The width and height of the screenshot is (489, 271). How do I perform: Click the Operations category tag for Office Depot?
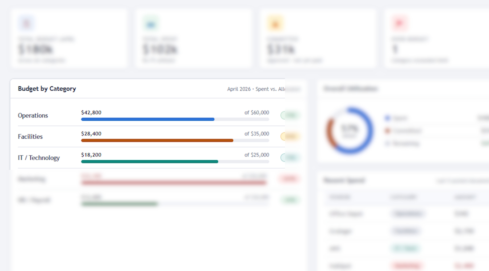pos(408,214)
